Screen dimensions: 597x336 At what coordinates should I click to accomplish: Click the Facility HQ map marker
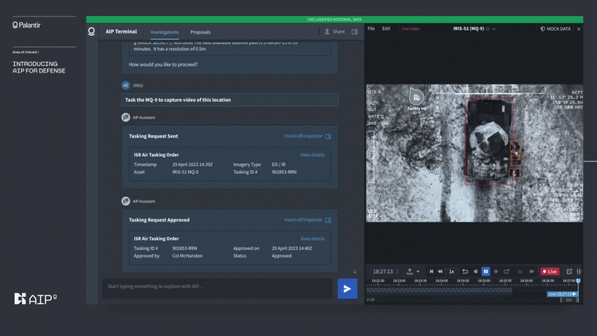click(416, 97)
